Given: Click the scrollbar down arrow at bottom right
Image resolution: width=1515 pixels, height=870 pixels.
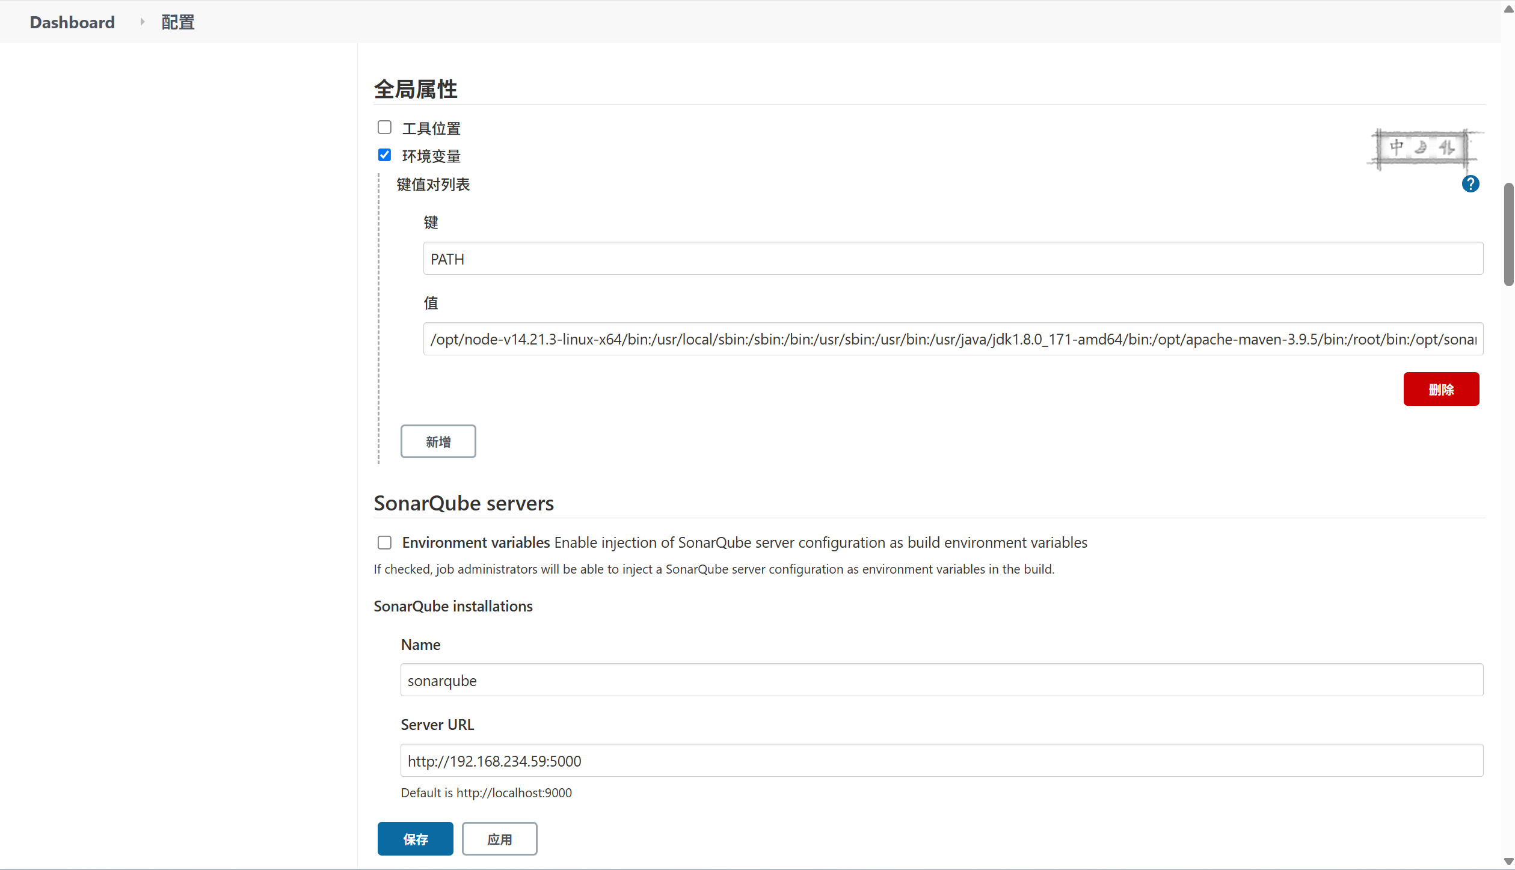Looking at the screenshot, I should tap(1508, 861).
